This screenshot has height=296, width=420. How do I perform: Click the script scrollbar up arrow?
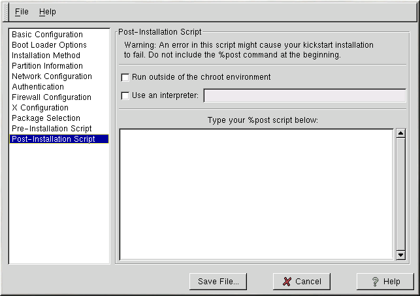401,134
